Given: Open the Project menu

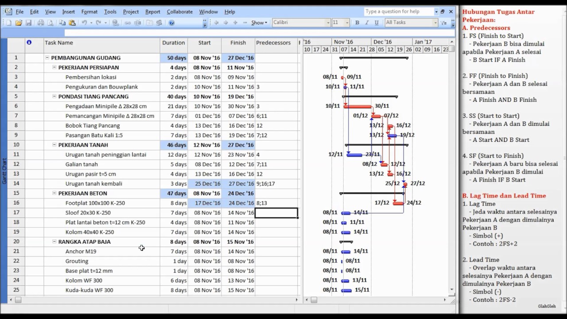Looking at the screenshot, I should 131,12.
